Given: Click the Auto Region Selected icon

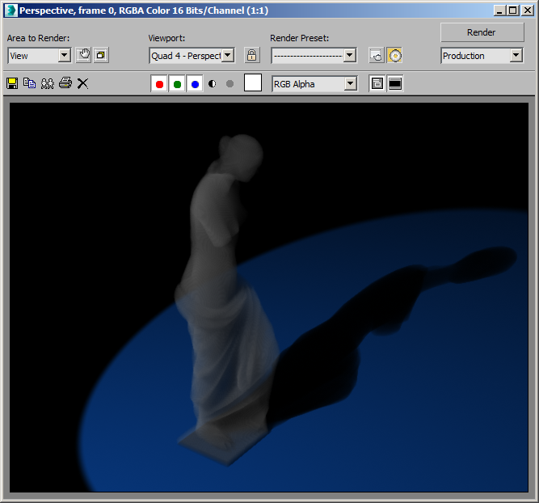Looking at the screenshot, I should [x=101, y=55].
